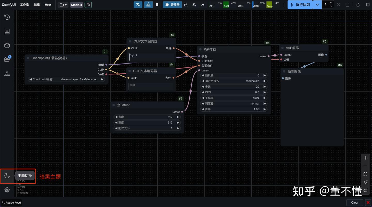
Task: Click the batch count number field
Action: (x=326, y=4)
